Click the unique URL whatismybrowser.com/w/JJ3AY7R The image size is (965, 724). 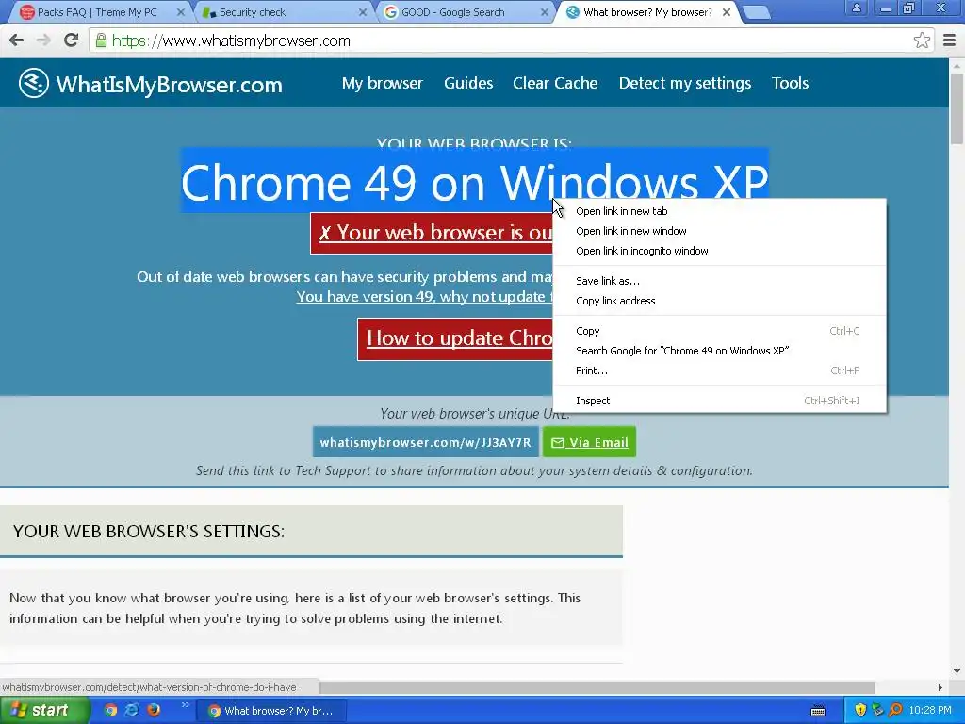pyautogui.click(x=425, y=442)
